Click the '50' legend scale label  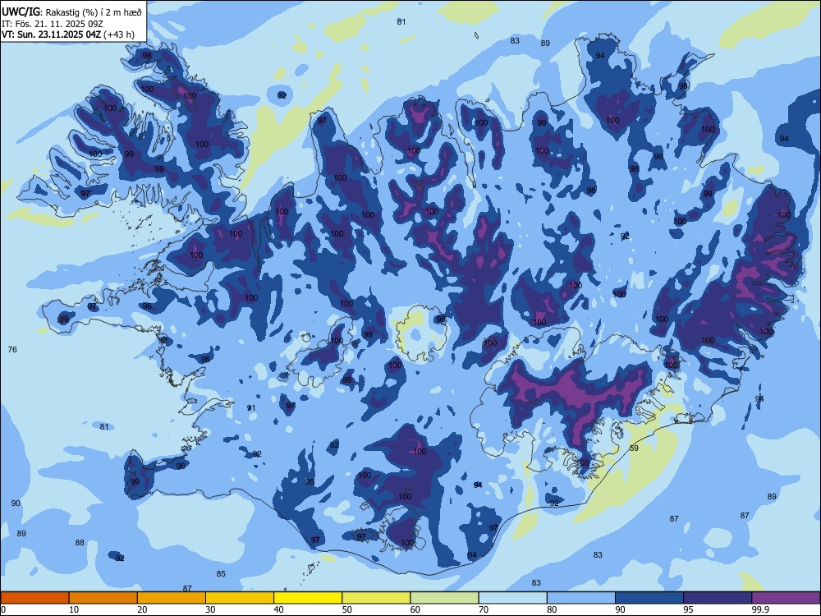(x=346, y=609)
